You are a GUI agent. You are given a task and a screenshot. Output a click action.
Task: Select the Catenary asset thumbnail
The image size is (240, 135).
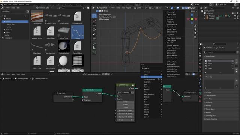tap(78, 32)
